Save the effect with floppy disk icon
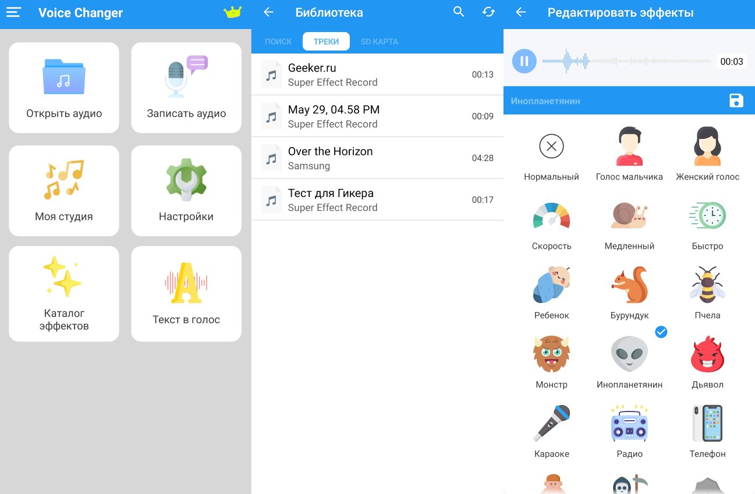Viewport: 755px width, 494px height. tap(736, 101)
